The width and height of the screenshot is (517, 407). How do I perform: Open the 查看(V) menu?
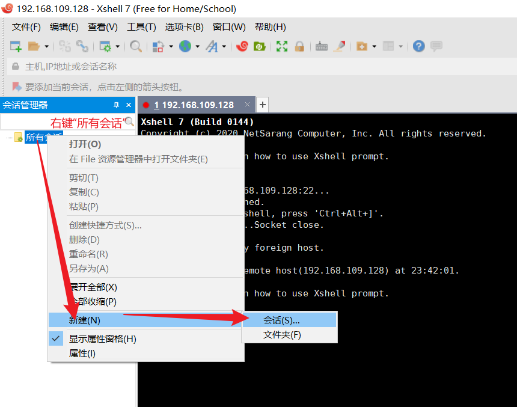pyautogui.click(x=103, y=26)
